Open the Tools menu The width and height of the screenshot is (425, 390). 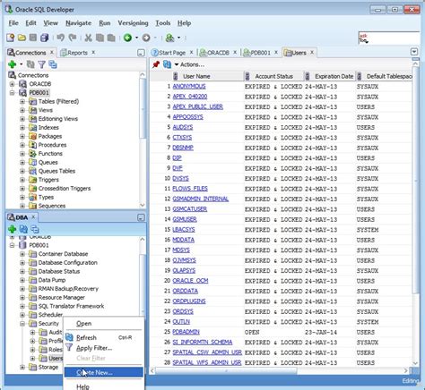163,23
